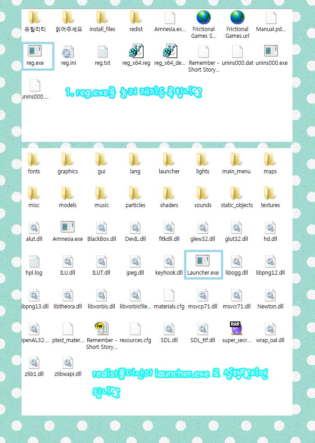Open the 읽어주세요 folder

[x=68, y=17]
